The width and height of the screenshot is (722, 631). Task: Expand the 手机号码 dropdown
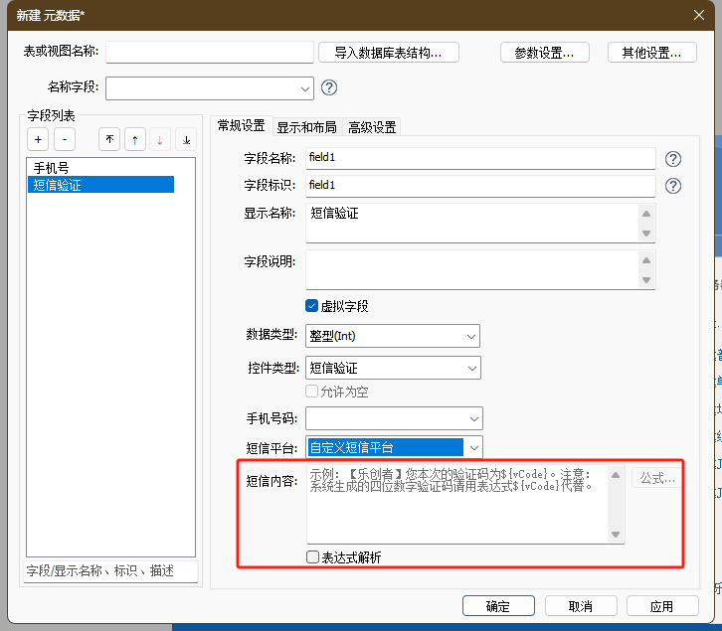click(473, 418)
